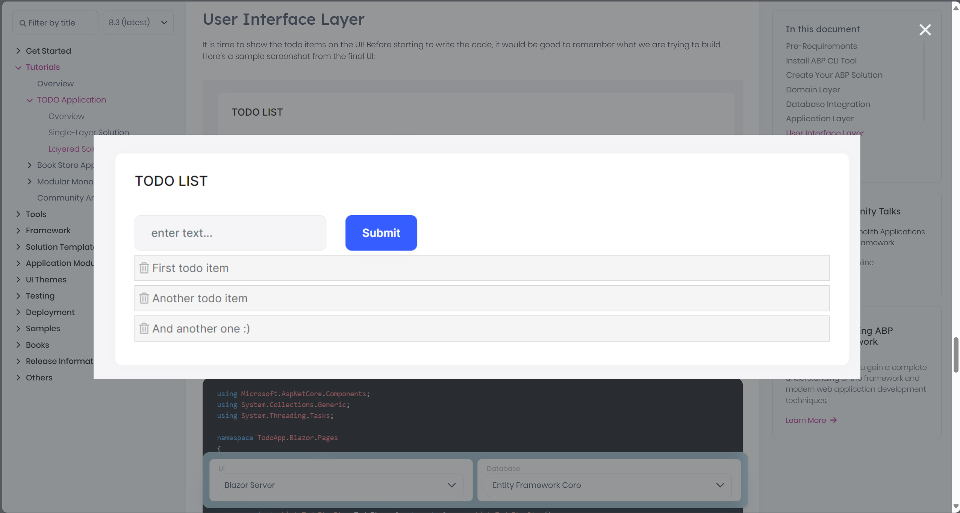Click the search icon in Filter by title
Image resolution: width=960 pixels, height=513 pixels.
(23, 23)
